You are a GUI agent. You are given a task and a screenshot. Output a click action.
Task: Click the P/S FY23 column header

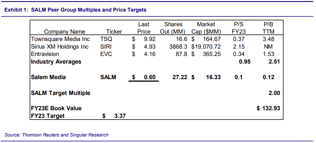pyautogui.click(x=239, y=28)
